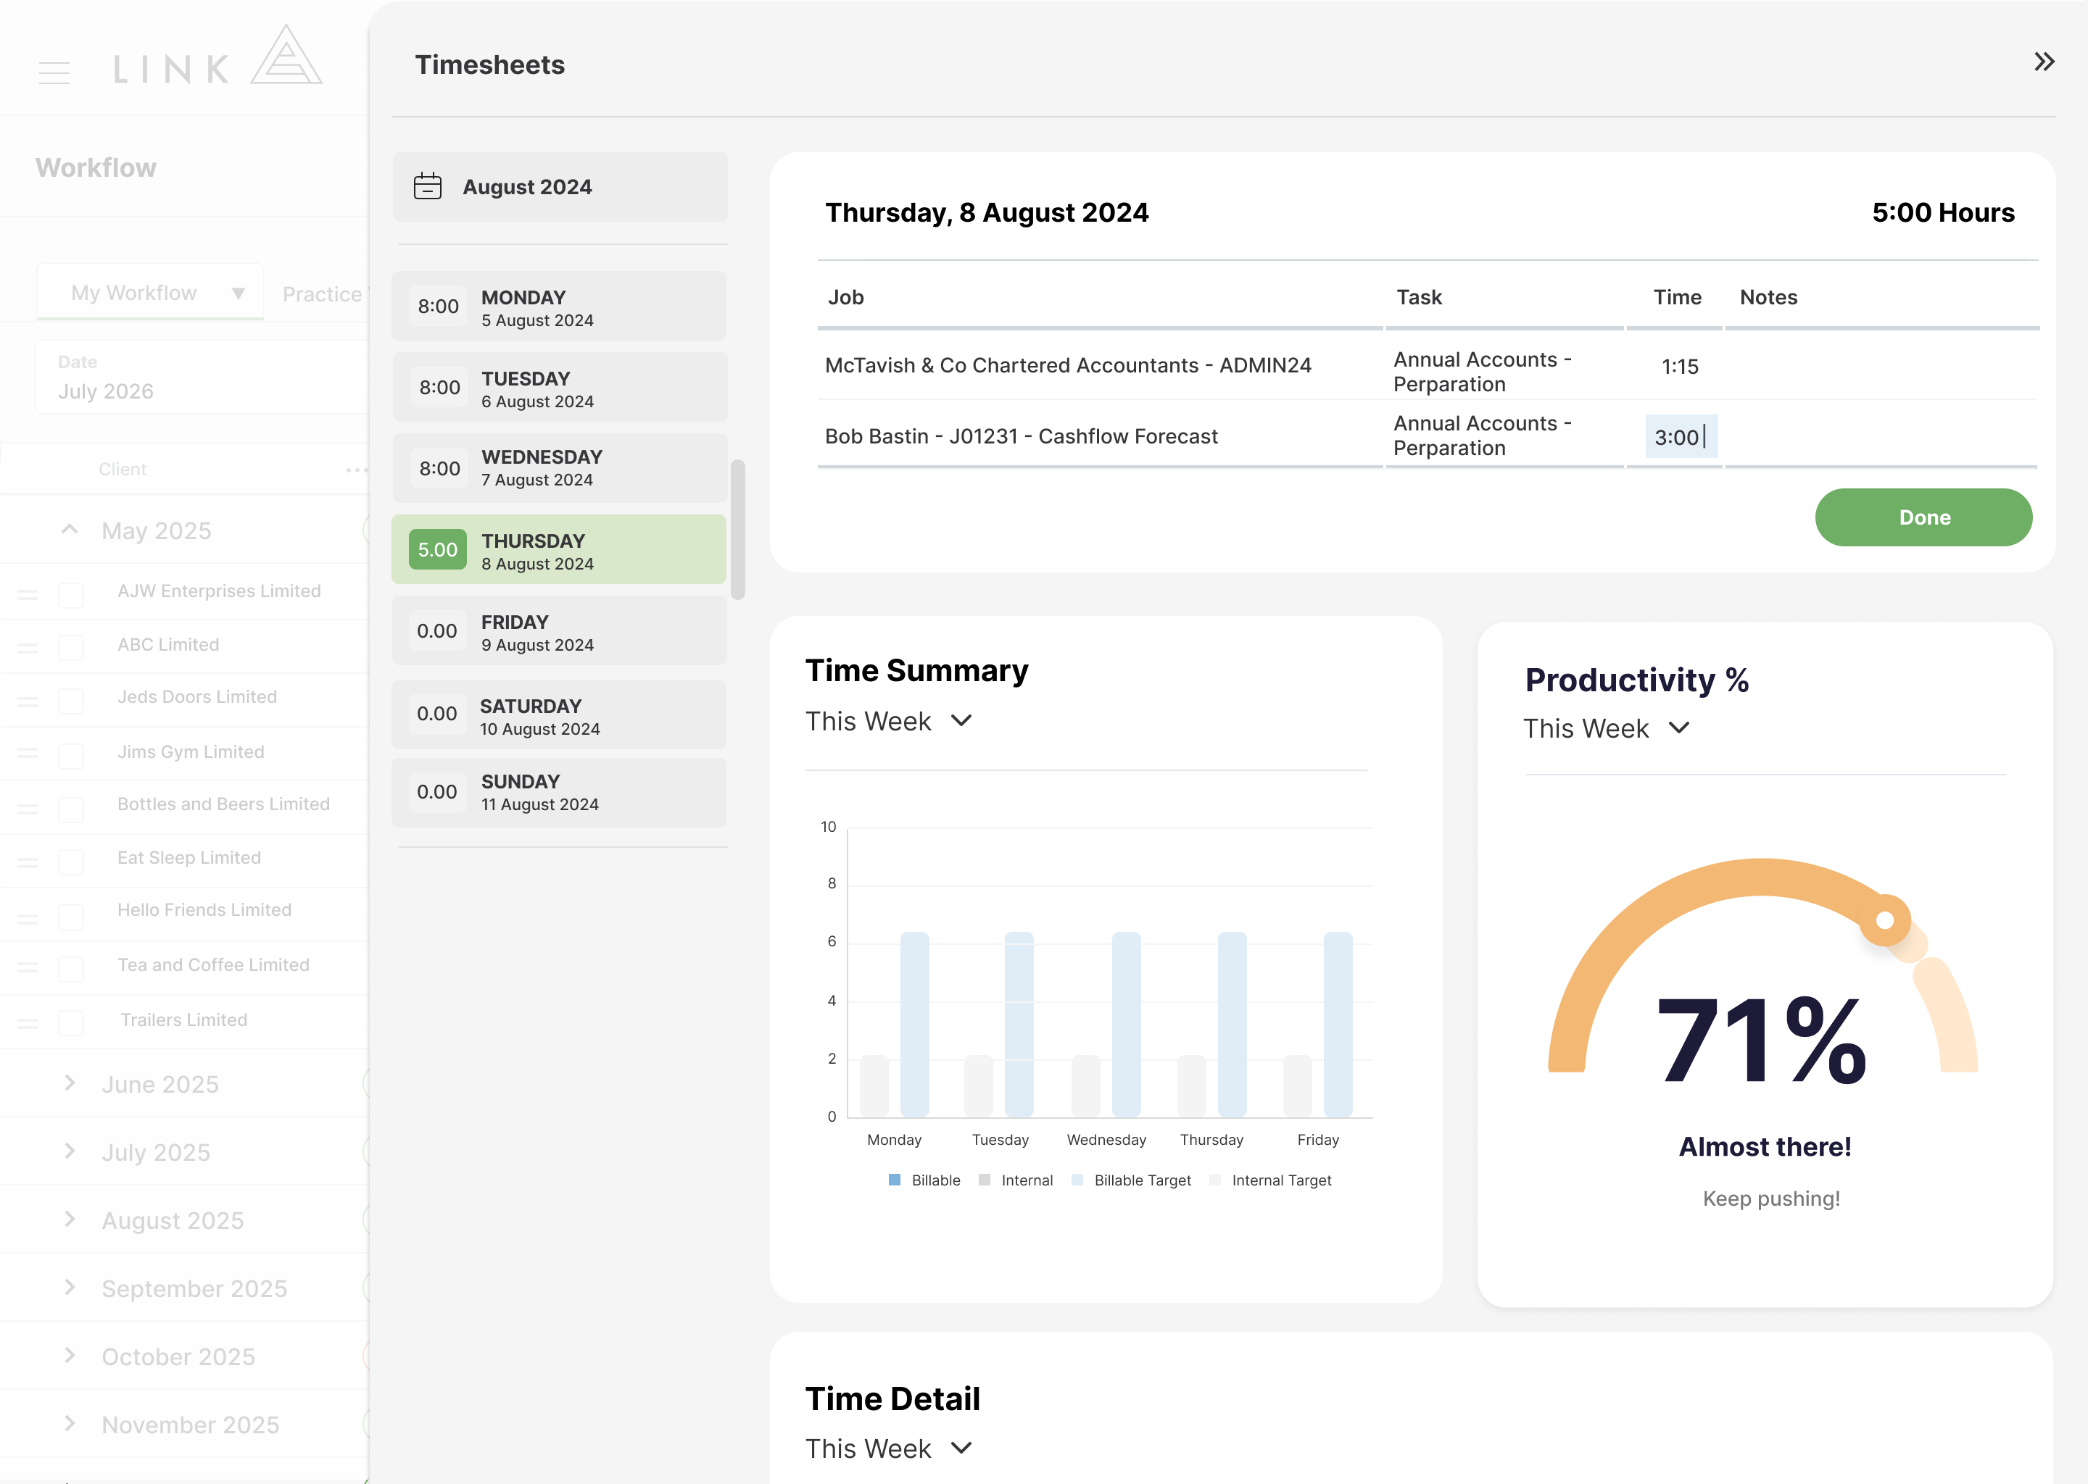Select Saturday 10 August 2024
This screenshot has height=1484, width=2088.
[x=558, y=714]
